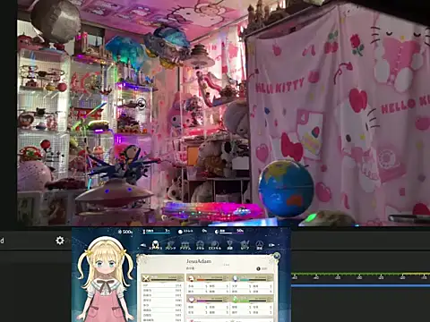Expand the crossed swords stat section button
The height and width of the screenshot is (322, 430).
(x=181, y=278)
